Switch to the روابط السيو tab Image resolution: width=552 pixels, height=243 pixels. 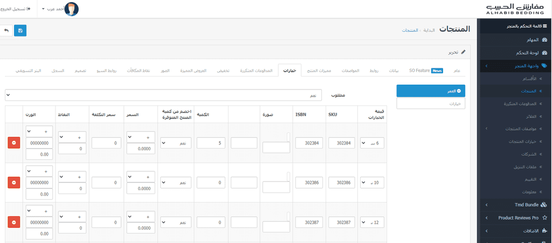[x=107, y=71]
